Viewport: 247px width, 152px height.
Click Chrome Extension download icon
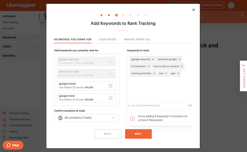pos(5,119)
